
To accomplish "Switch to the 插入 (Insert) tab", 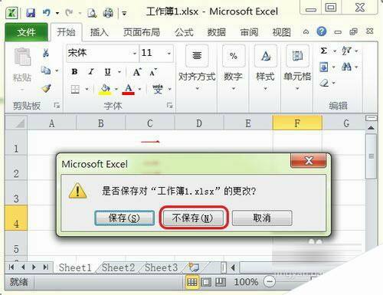I will point(99,32).
